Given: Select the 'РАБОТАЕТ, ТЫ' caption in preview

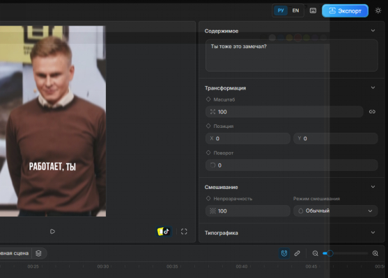Looking at the screenshot, I should click(52, 167).
